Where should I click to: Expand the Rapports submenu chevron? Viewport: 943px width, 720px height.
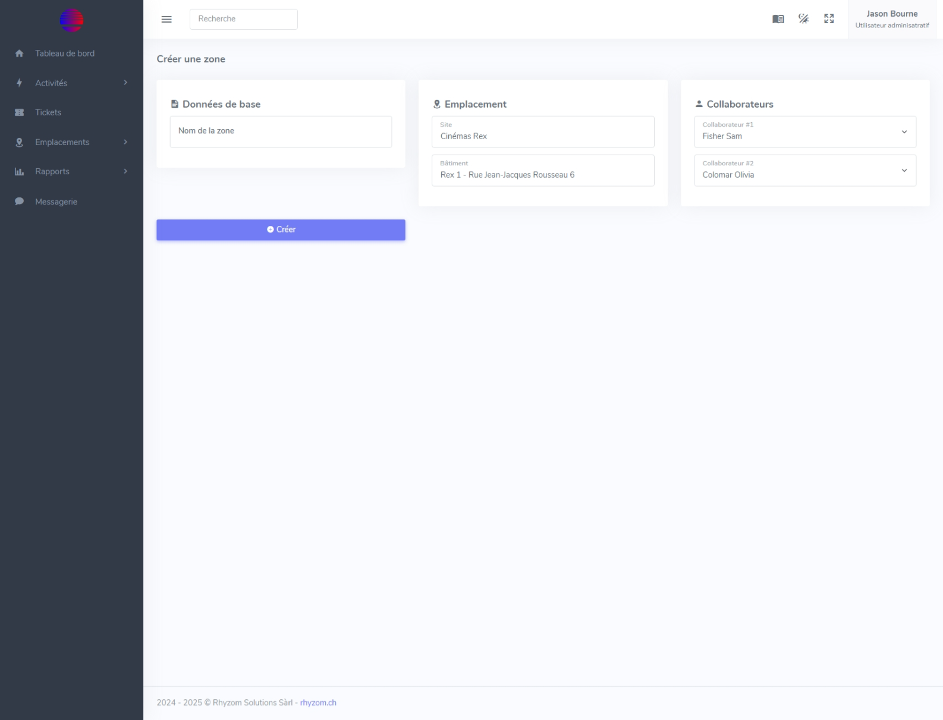pyautogui.click(x=125, y=171)
